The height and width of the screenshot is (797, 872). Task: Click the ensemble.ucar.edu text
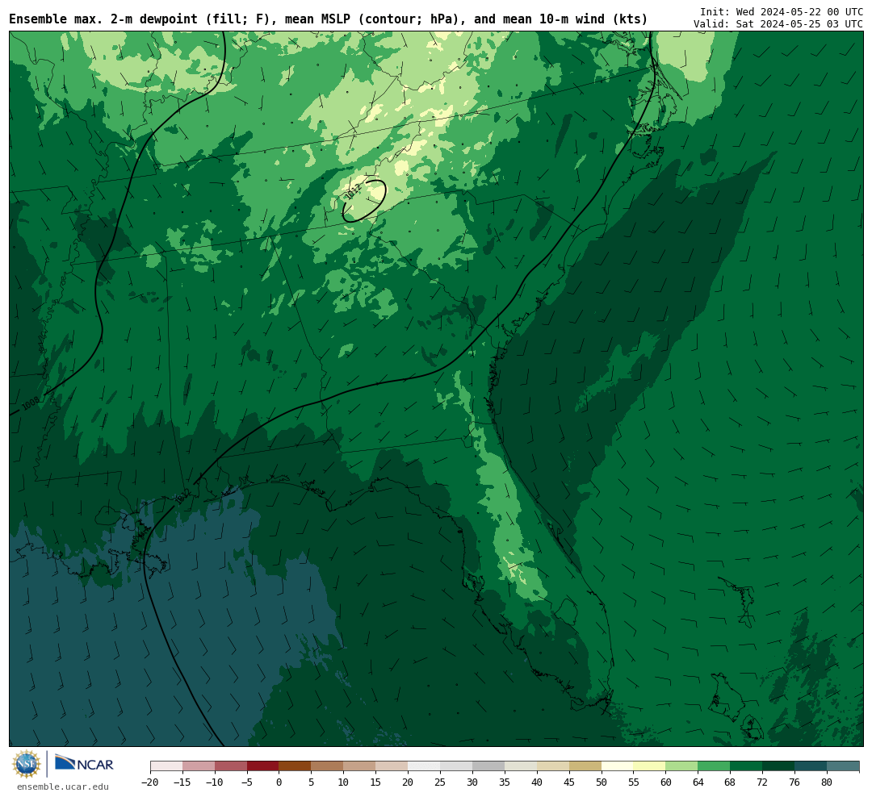63,787
